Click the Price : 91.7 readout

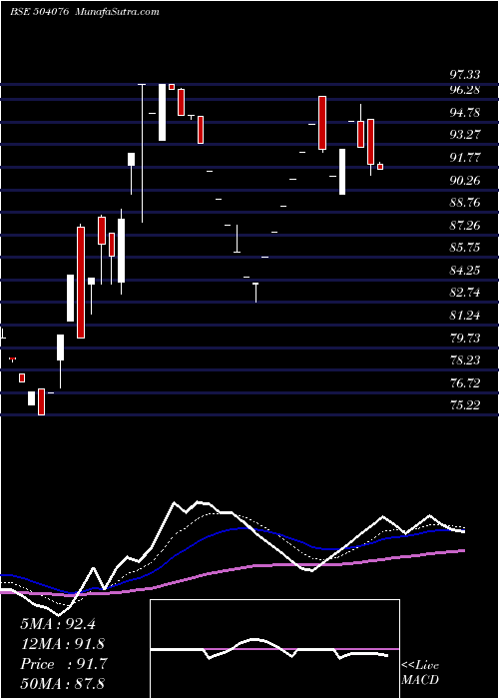[x=64, y=664]
